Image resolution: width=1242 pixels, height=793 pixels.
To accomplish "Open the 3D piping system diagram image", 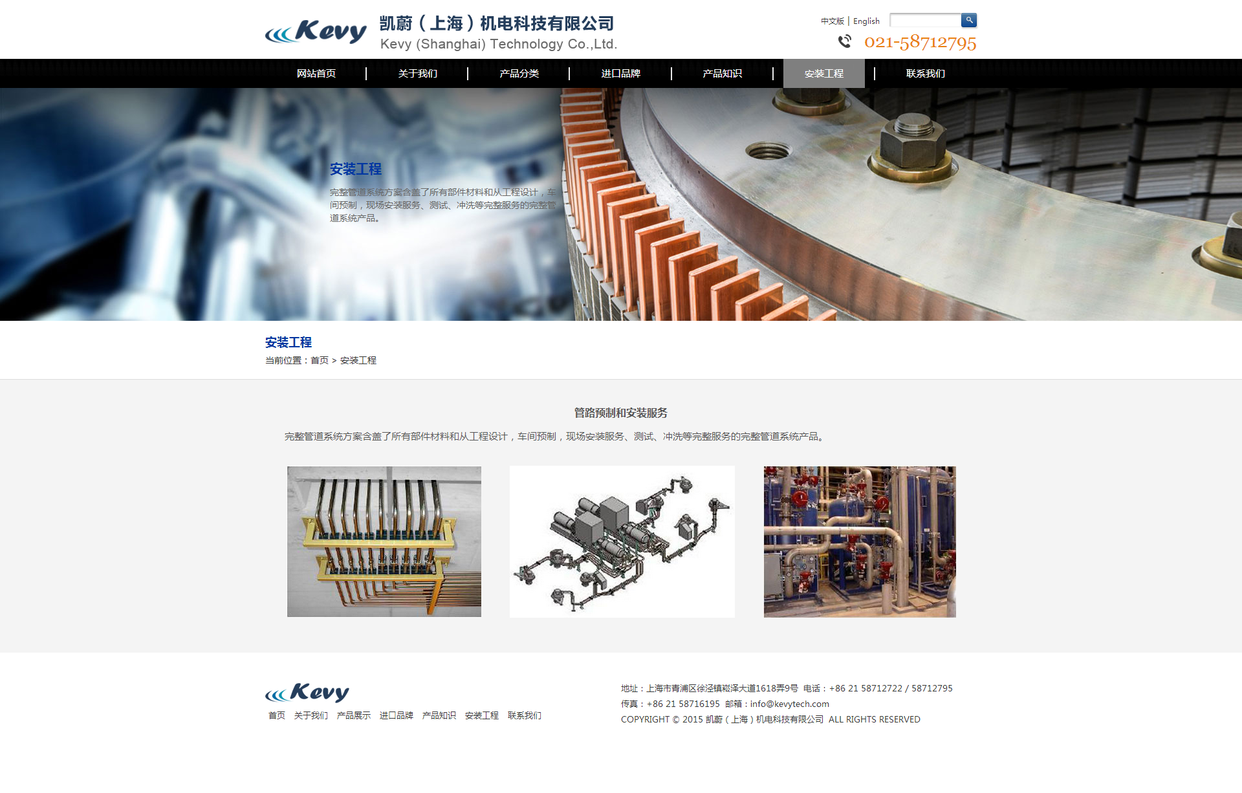I will (622, 541).
